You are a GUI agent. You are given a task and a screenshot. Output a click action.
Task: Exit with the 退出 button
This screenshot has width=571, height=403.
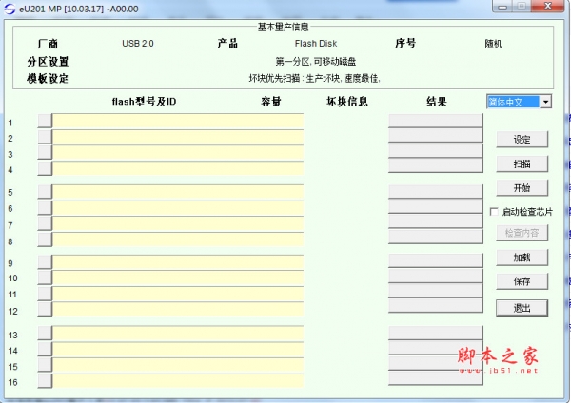(x=522, y=308)
